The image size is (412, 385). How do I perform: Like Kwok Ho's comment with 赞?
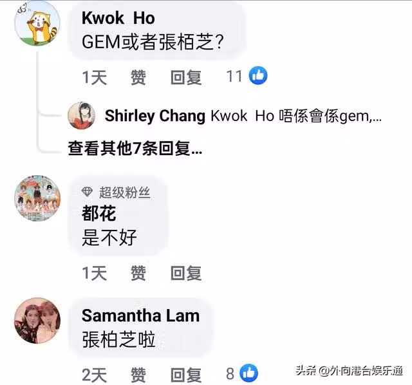pos(138,77)
